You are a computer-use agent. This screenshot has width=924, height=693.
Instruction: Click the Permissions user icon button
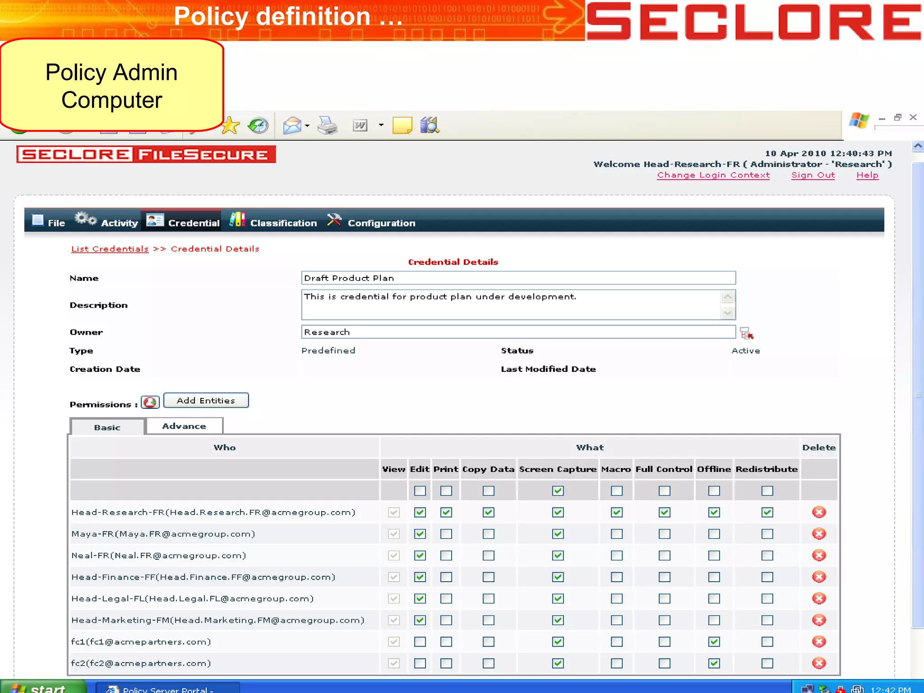(x=150, y=402)
